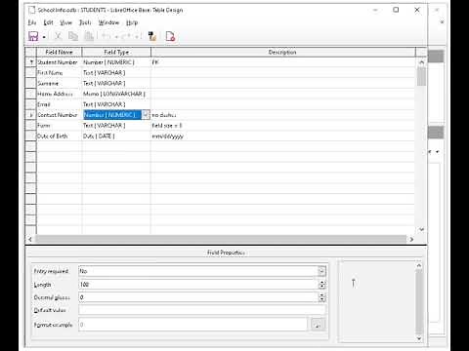Image resolution: width=469 pixels, height=351 pixels.
Task: Click the table grid scroll down arrow
Action: pyautogui.click(x=421, y=229)
